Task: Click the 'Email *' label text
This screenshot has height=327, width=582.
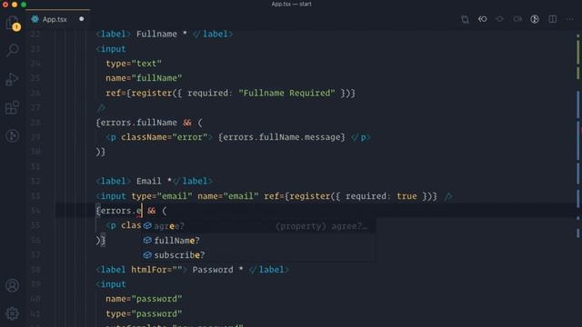Action: 154,182
